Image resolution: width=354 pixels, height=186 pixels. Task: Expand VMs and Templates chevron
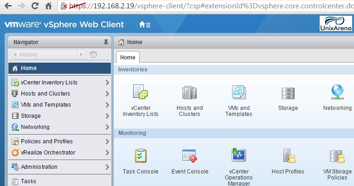pos(107,105)
